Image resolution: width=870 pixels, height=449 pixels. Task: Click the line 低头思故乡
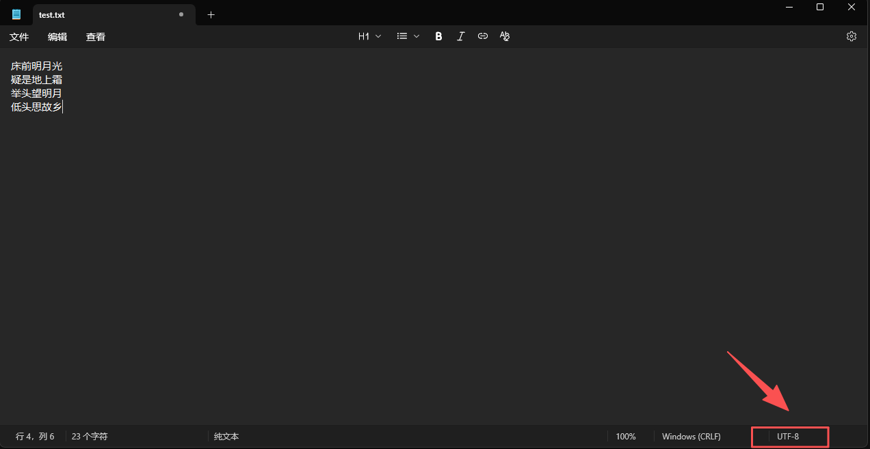36,107
